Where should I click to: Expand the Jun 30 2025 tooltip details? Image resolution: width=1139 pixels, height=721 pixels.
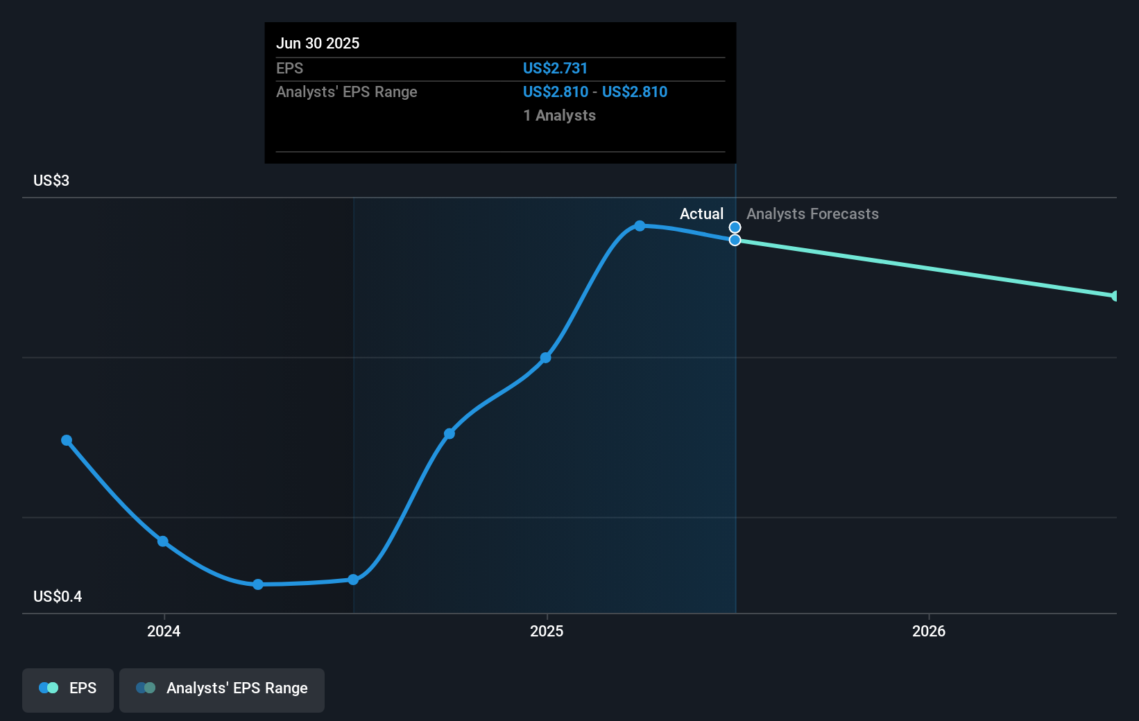click(x=318, y=43)
